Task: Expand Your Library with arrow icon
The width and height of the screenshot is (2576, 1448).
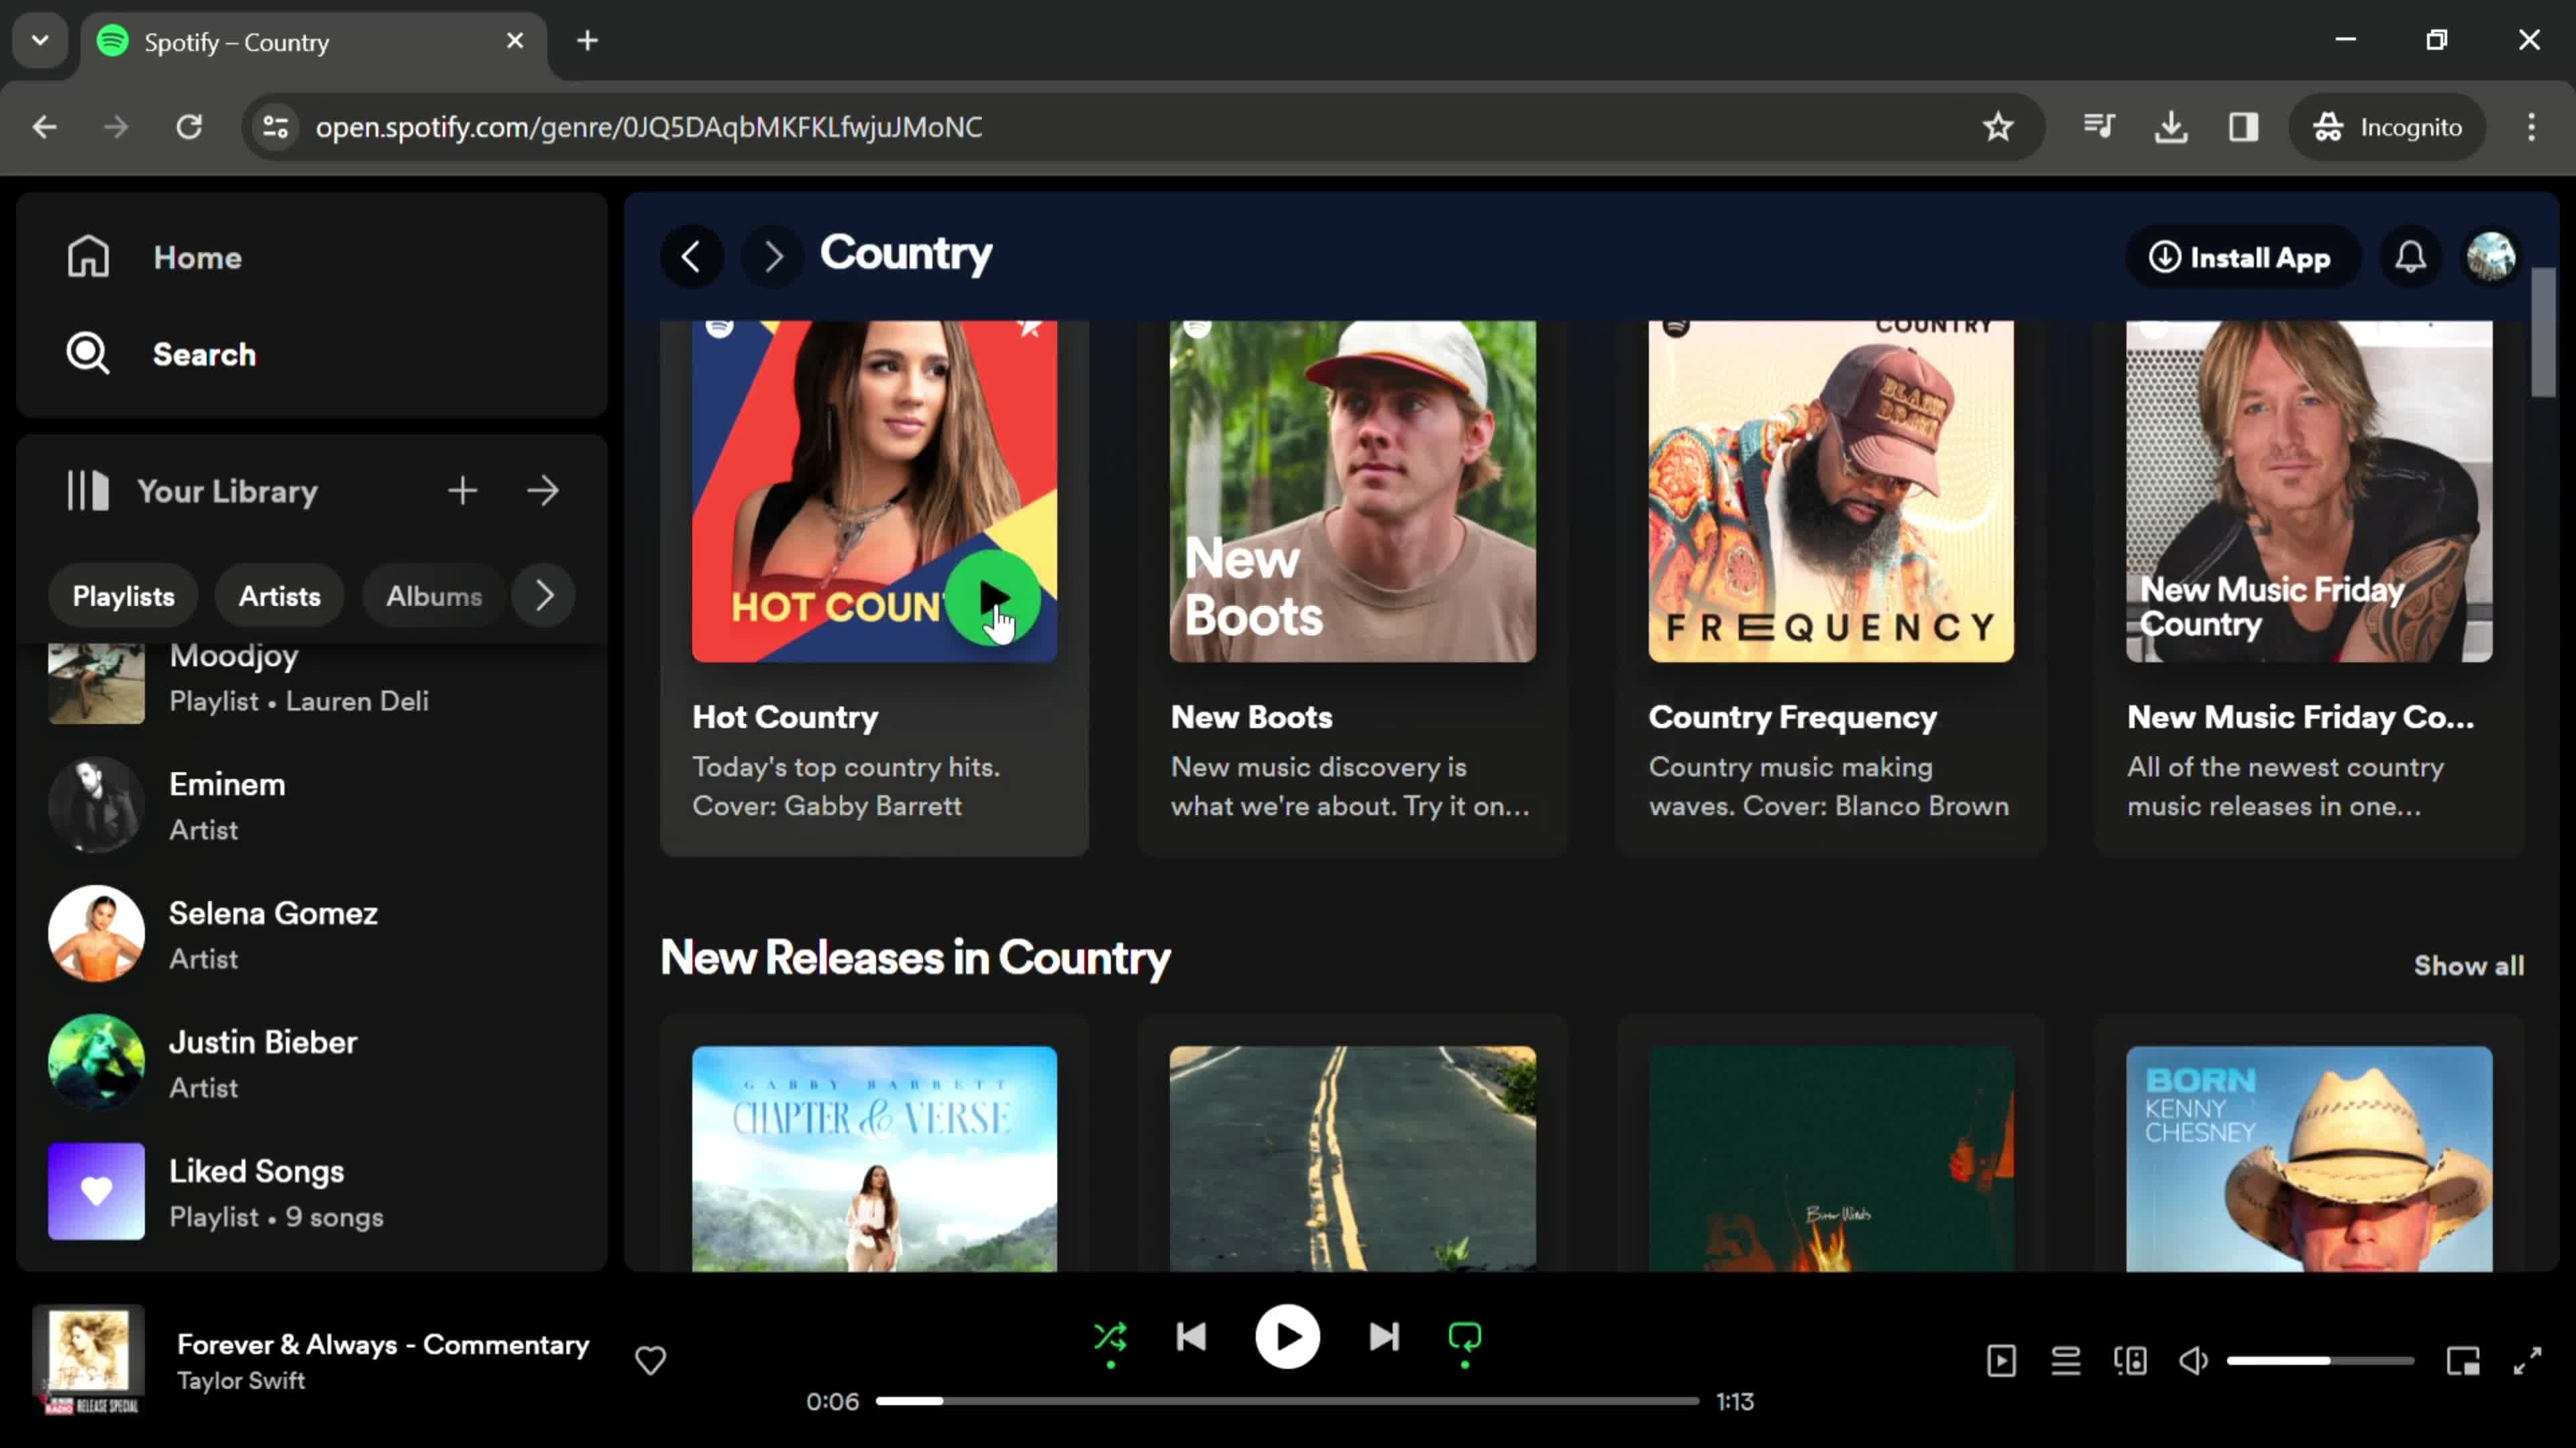Action: coord(543,491)
